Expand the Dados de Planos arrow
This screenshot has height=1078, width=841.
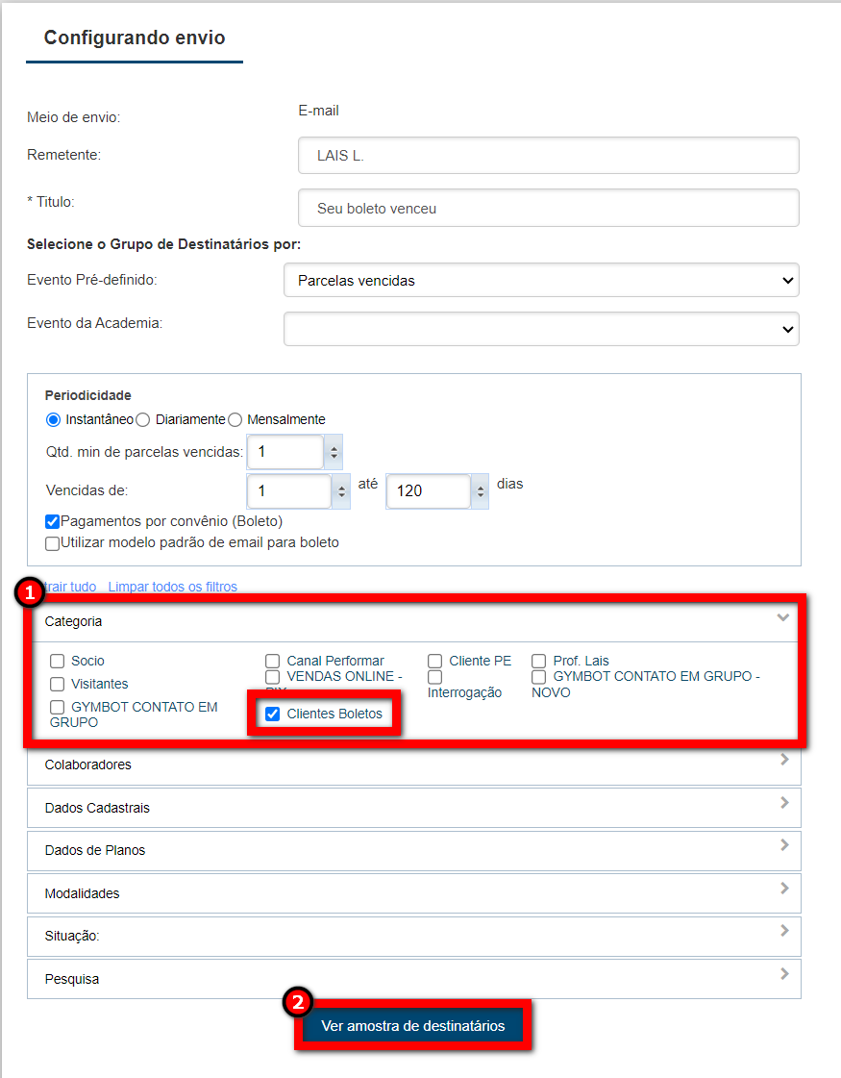tap(784, 845)
